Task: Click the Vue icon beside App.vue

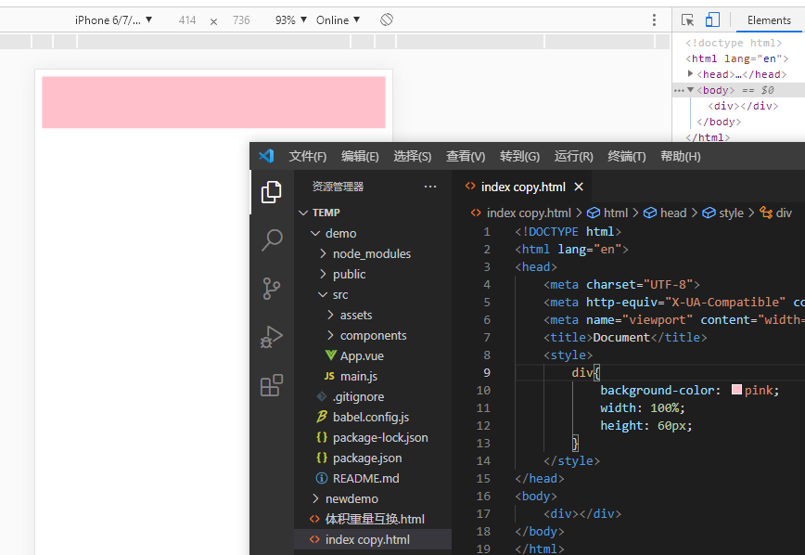Action: click(330, 355)
